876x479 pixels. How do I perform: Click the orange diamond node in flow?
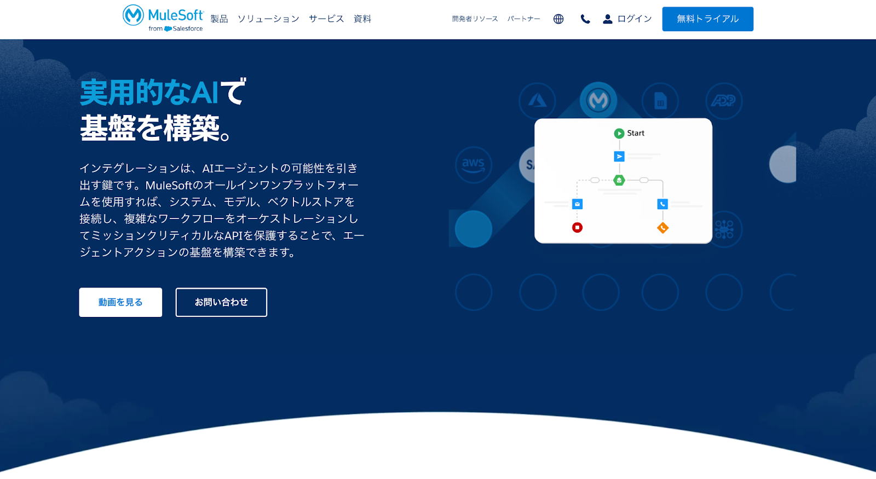point(662,228)
